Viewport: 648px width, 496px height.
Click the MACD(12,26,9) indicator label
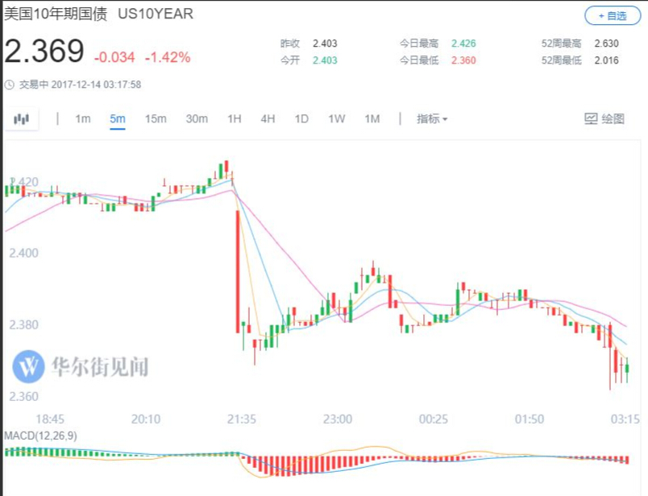tap(40, 436)
